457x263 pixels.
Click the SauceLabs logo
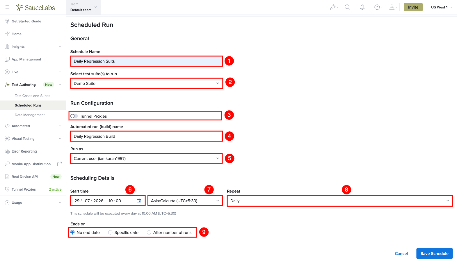point(35,7)
